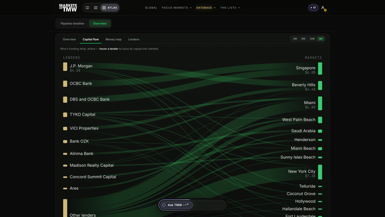Click the Bank OZK lender label
Image resolution: width=385 pixels, height=217 pixels.
79,141
